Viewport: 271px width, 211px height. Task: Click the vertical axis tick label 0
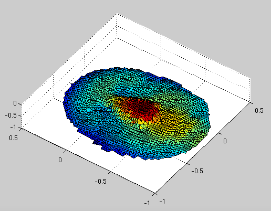pyautogui.click(x=15, y=103)
